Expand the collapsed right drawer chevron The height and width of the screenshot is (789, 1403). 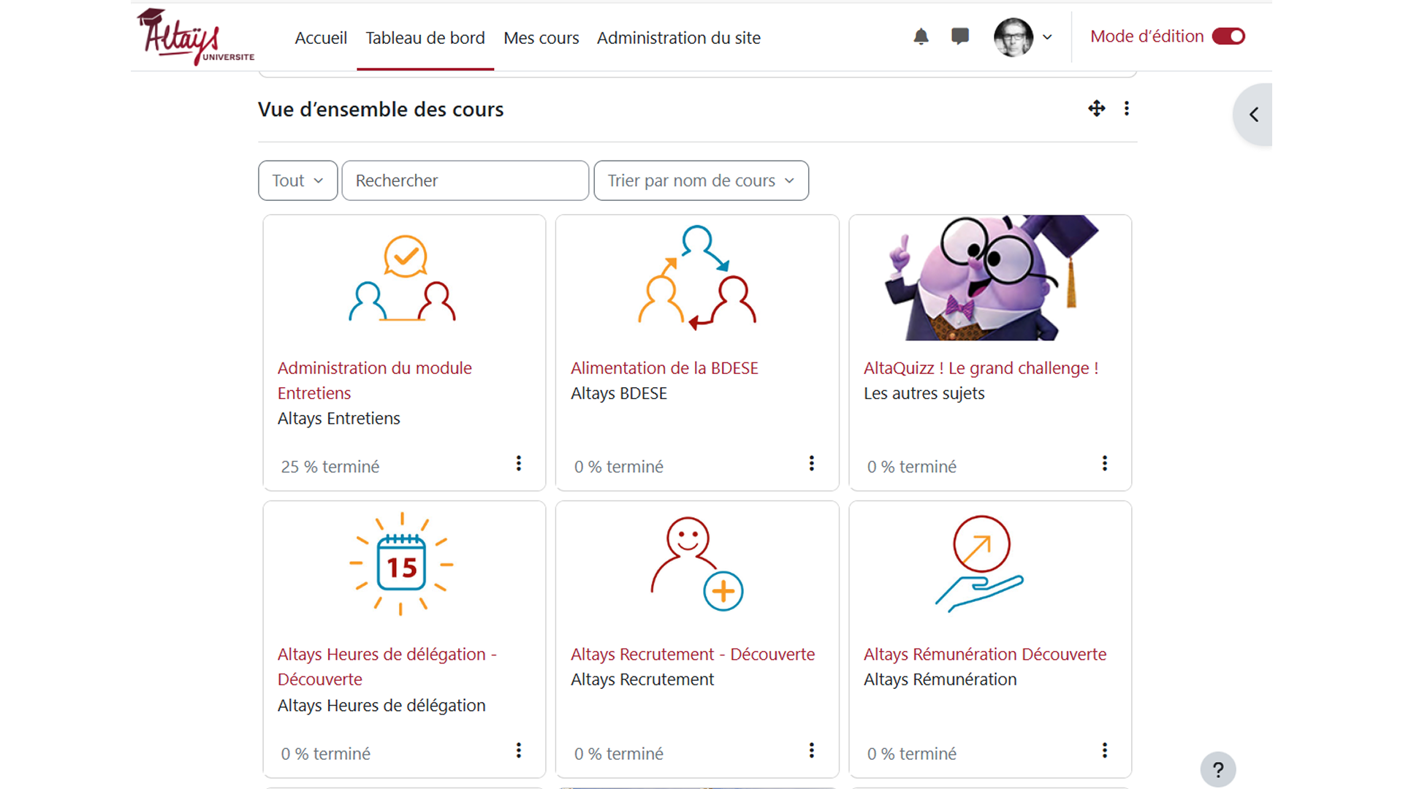pyautogui.click(x=1254, y=115)
